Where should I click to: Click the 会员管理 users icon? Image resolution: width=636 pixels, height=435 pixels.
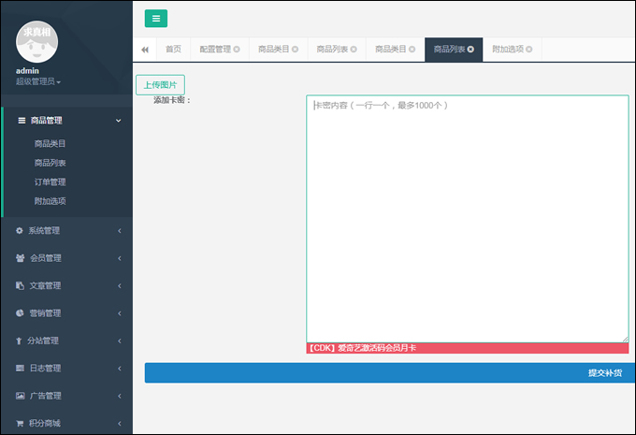20,258
